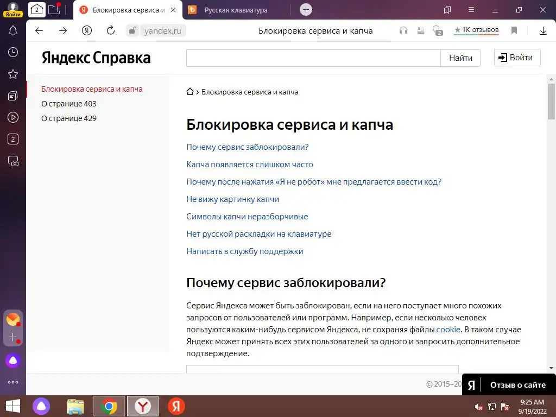Open Yandex Mail icon in the sidebar
Viewport: 556px width, 417px height.
13,319
